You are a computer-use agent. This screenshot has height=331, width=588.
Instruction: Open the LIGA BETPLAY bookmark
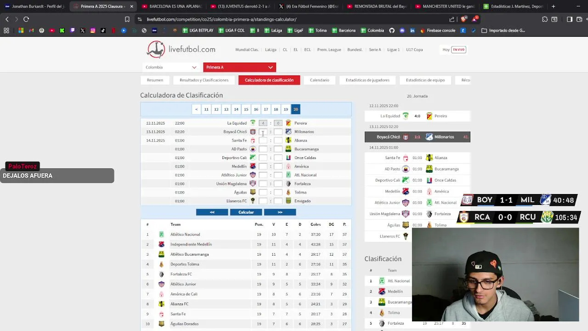point(198,30)
